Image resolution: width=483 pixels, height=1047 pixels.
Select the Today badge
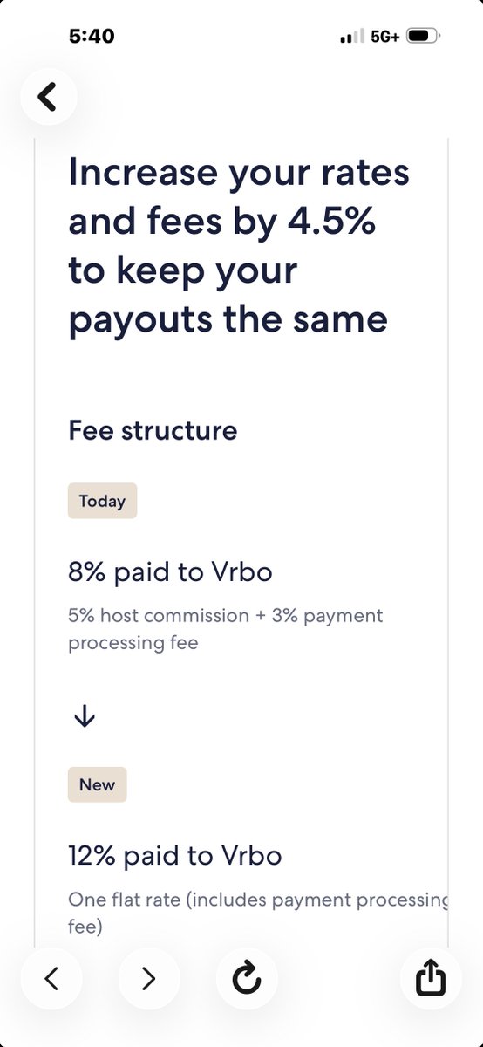click(102, 501)
